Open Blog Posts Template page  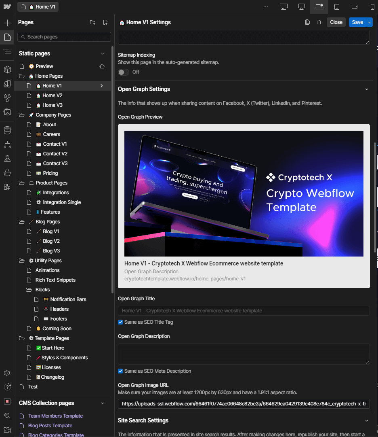(50, 426)
